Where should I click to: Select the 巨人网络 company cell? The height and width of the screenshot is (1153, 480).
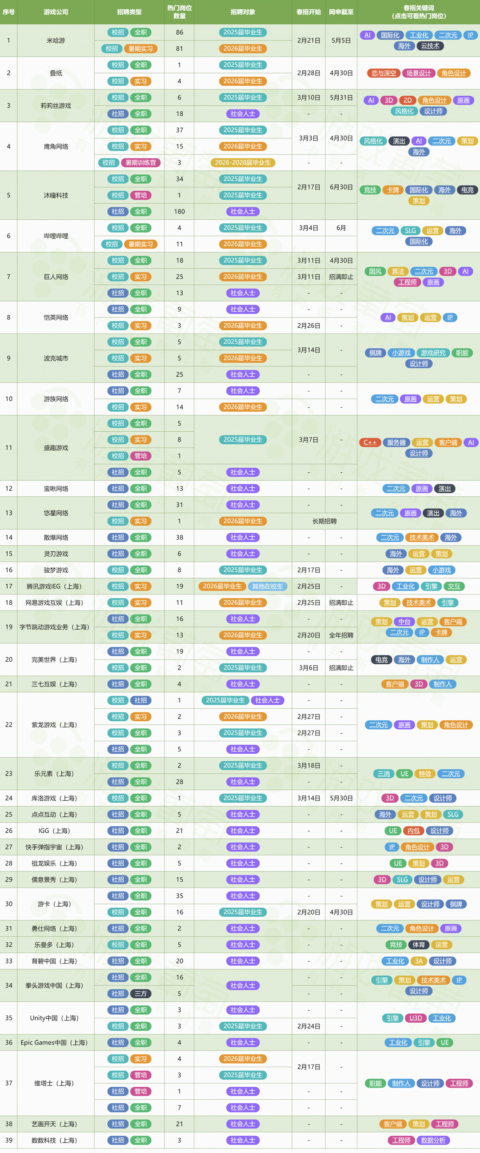[x=56, y=277]
